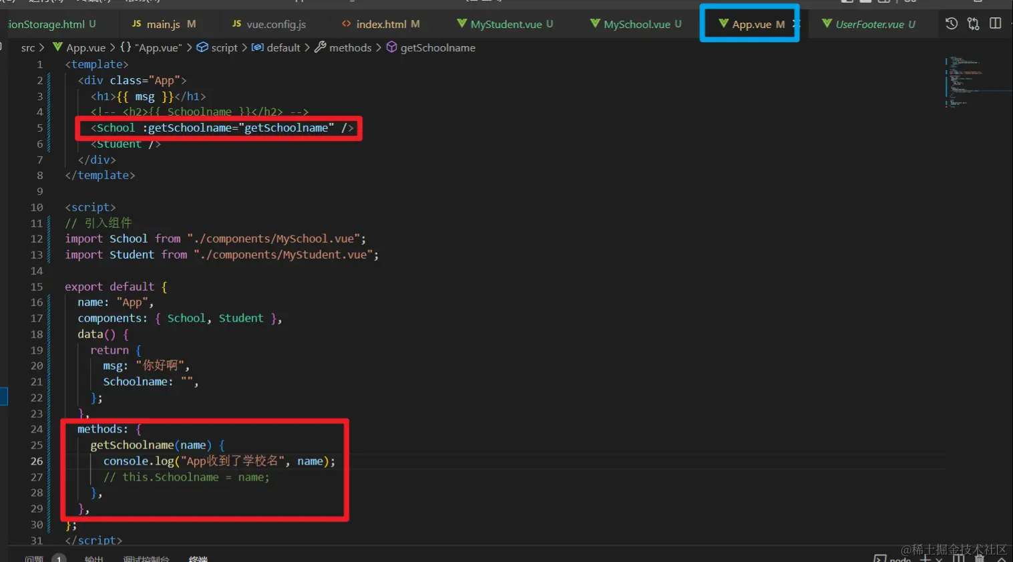
Task: Click the opening <script> tag on line 10
Action: click(90, 207)
